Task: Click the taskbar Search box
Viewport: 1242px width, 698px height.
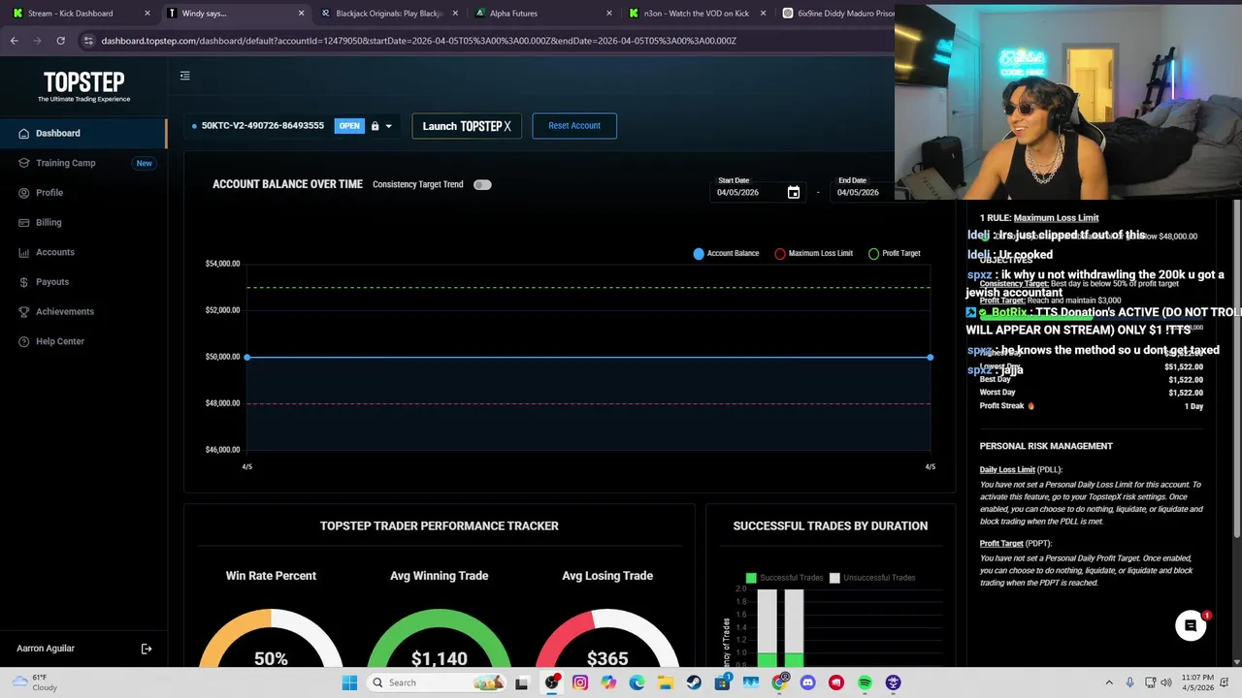Action: 437,682
